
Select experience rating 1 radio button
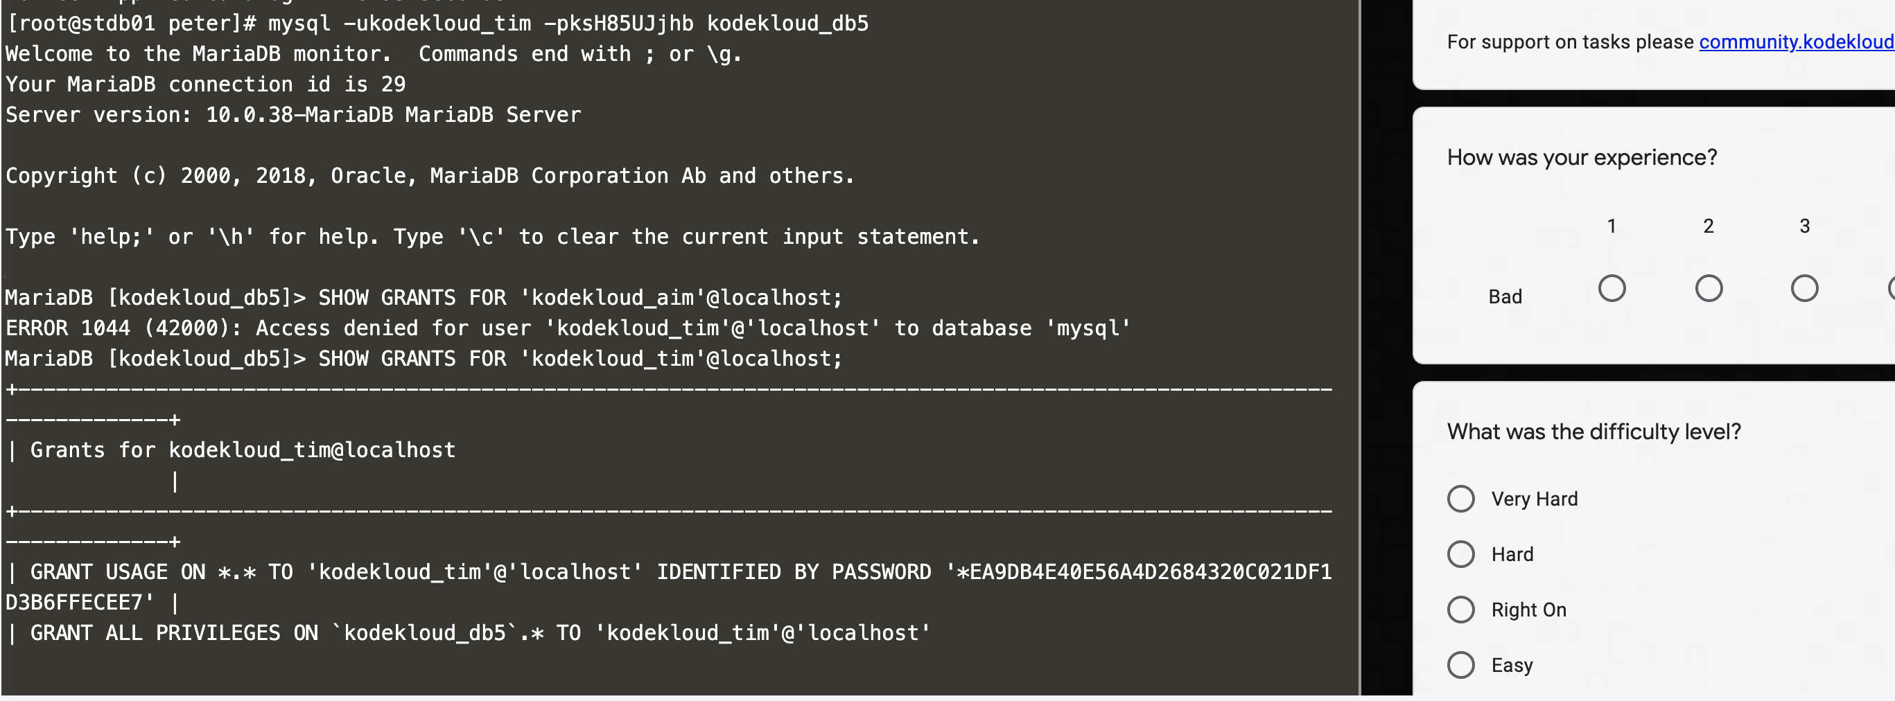coord(1611,288)
